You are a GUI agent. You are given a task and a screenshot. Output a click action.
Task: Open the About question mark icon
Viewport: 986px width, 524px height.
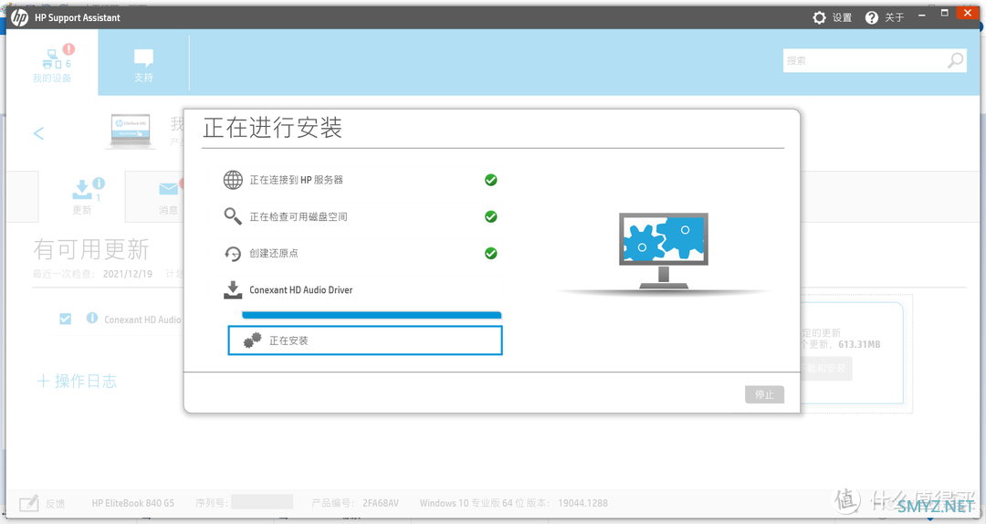[x=872, y=17]
